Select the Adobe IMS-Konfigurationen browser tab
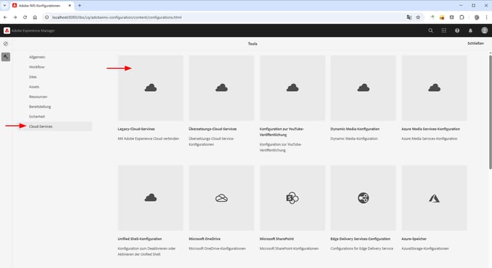The image size is (492, 268). click(42, 5)
